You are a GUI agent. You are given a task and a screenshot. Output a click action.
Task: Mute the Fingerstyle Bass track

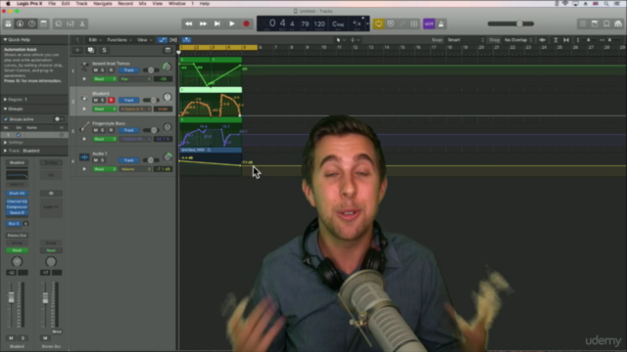pos(95,130)
